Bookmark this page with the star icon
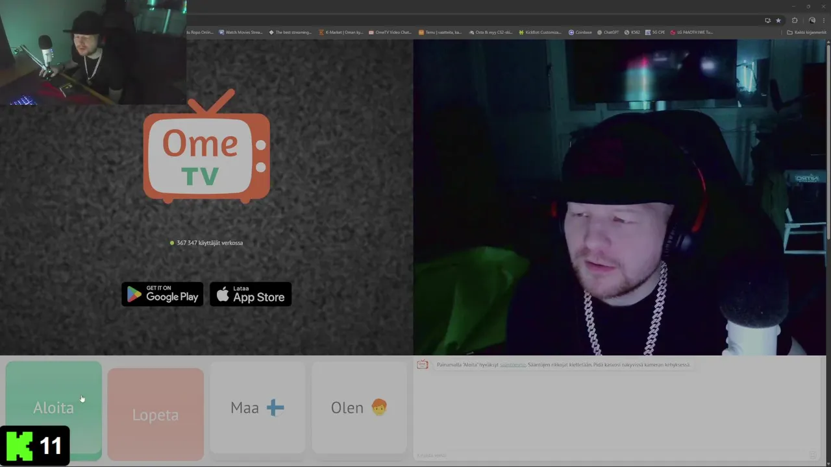This screenshot has width=831, height=467. (x=778, y=20)
